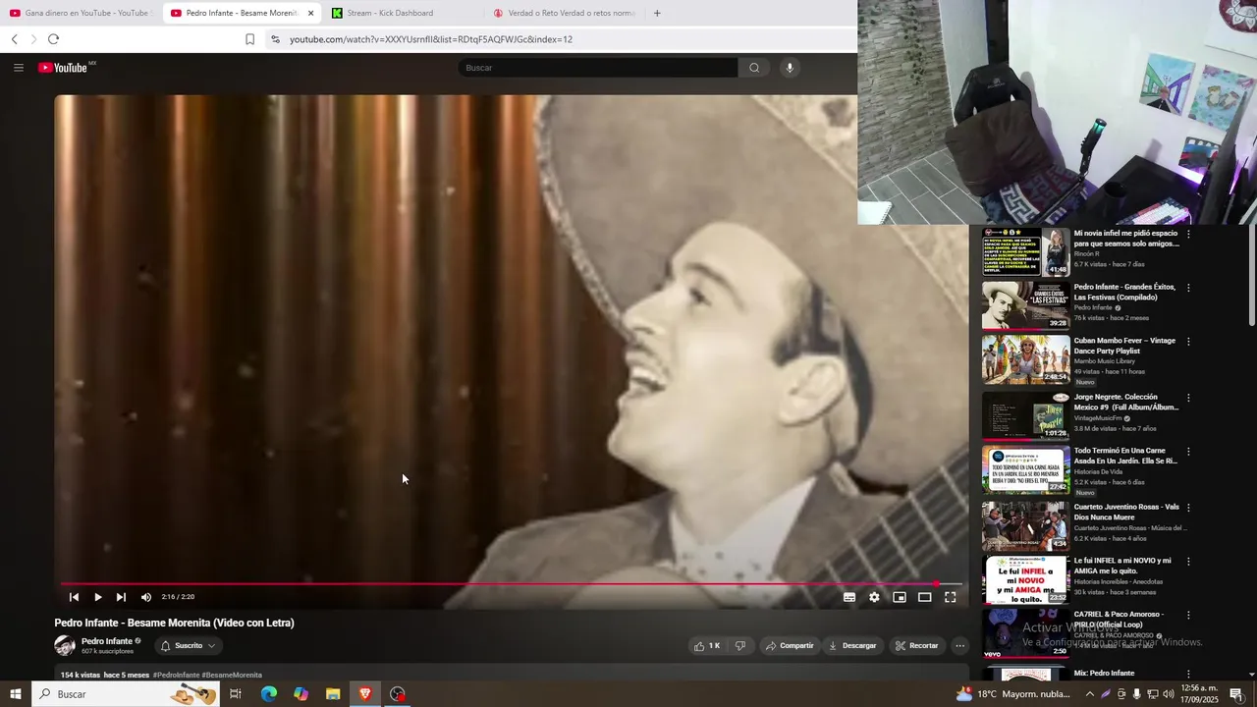The width and height of the screenshot is (1257, 707).
Task: Open the Cuban Mambo Fever video title
Action: point(1124,346)
